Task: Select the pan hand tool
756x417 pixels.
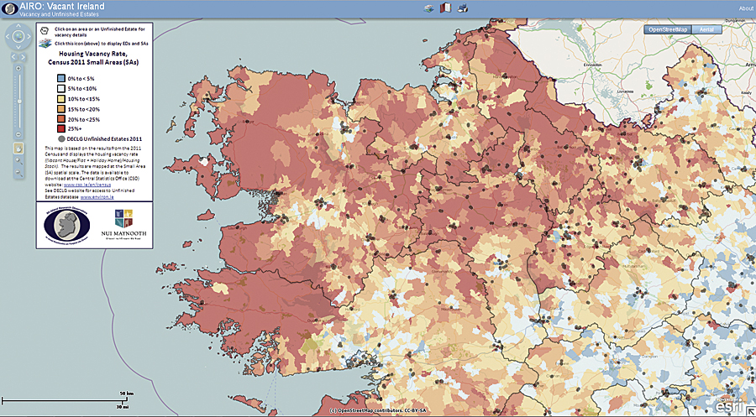Action: 18,149
